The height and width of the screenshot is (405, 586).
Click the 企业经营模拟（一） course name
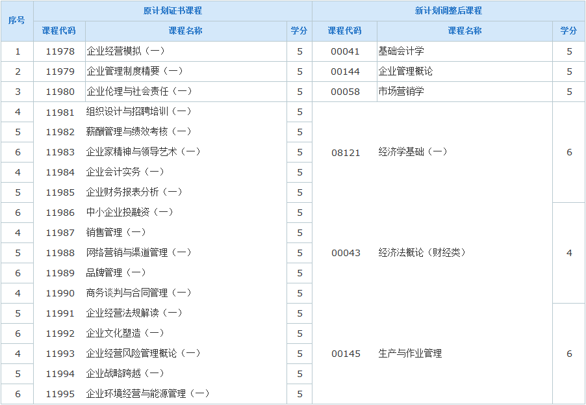125,51
